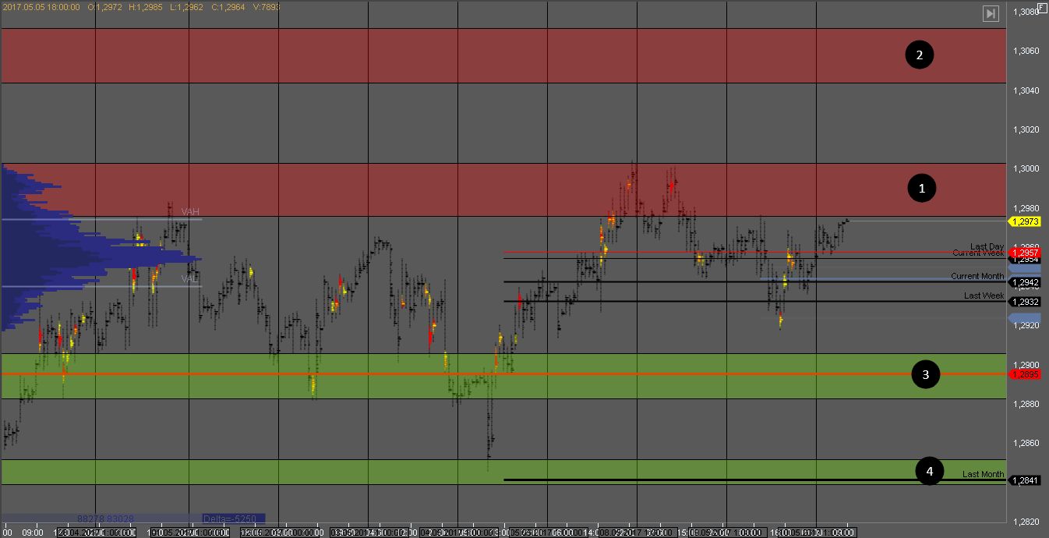Select the black circle marker numbered 3
The width and height of the screenshot is (1049, 538).
926,374
